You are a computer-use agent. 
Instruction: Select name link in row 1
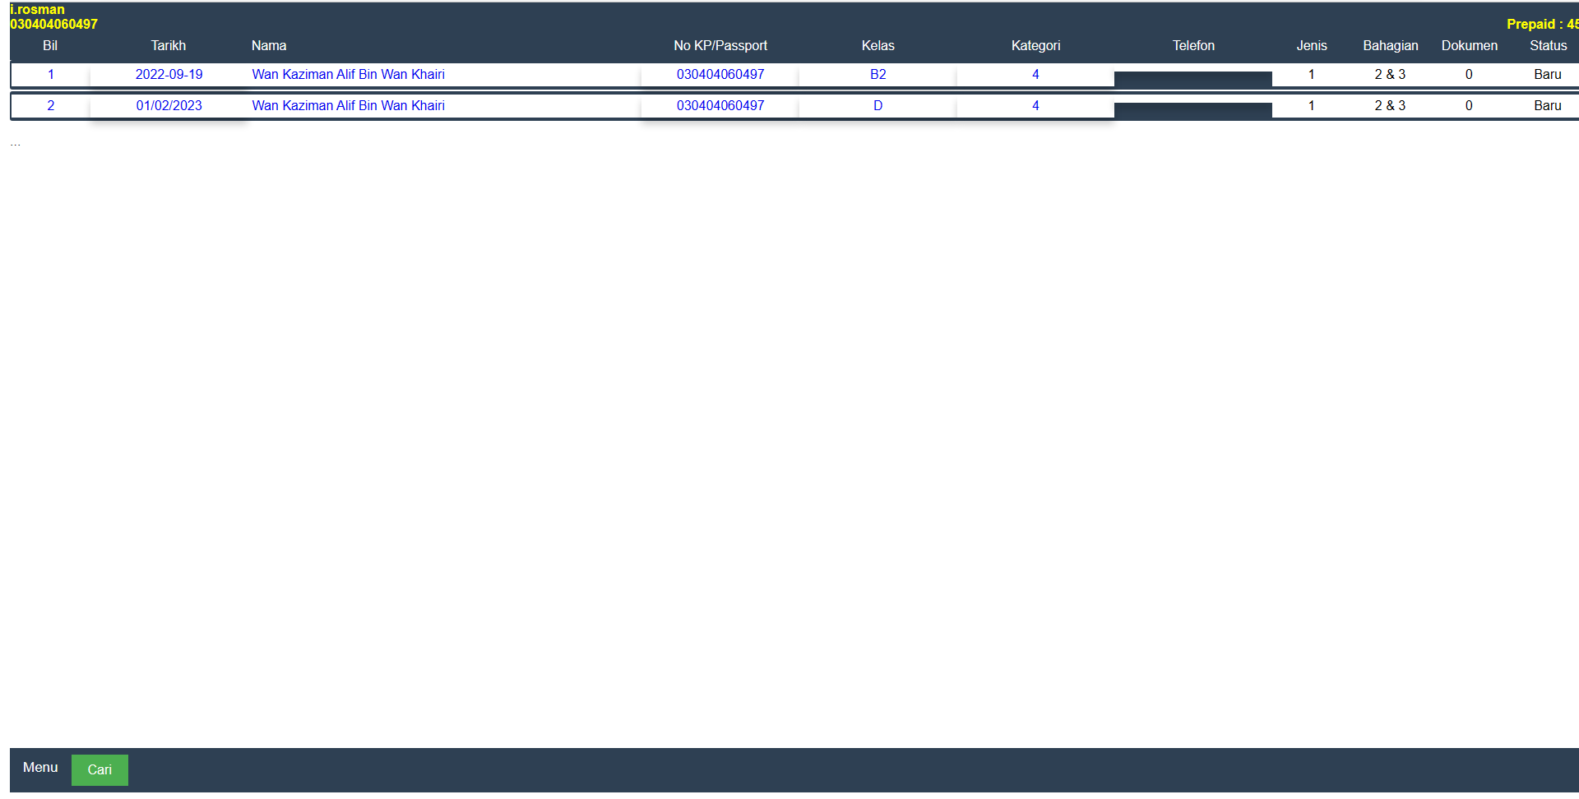348,75
